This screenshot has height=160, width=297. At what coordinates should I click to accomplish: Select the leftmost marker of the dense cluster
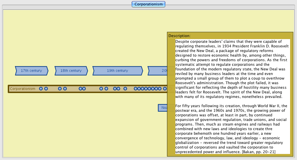135,89
